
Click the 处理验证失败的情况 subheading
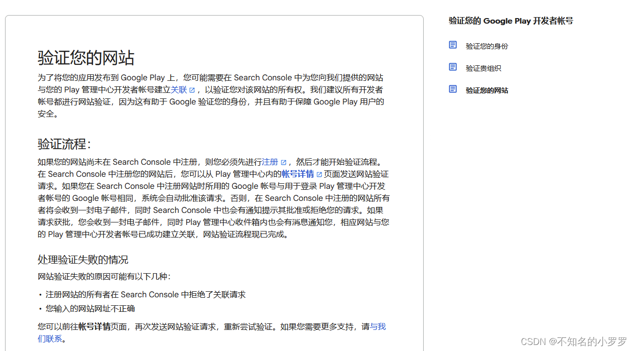click(x=83, y=260)
